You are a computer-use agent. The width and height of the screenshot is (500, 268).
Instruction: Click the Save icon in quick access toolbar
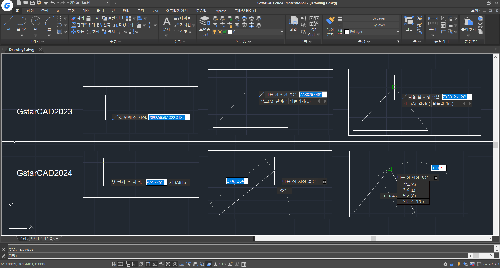(x=33, y=3)
